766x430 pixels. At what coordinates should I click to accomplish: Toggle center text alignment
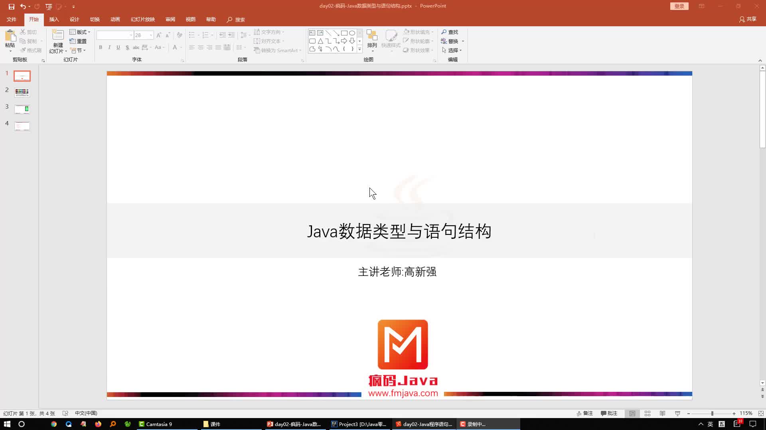pos(201,47)
